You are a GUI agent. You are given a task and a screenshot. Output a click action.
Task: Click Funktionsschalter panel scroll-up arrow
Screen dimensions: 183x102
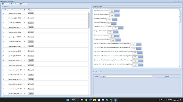180,10
